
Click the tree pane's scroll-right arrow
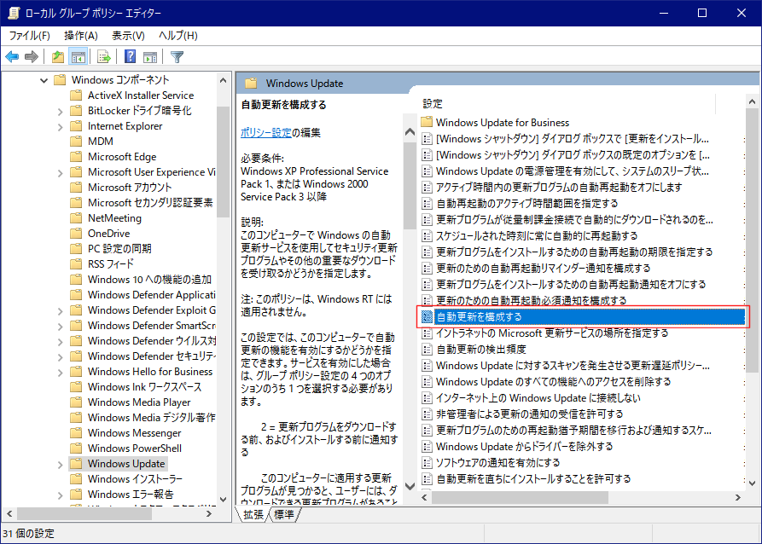click(x=209, y=513)
